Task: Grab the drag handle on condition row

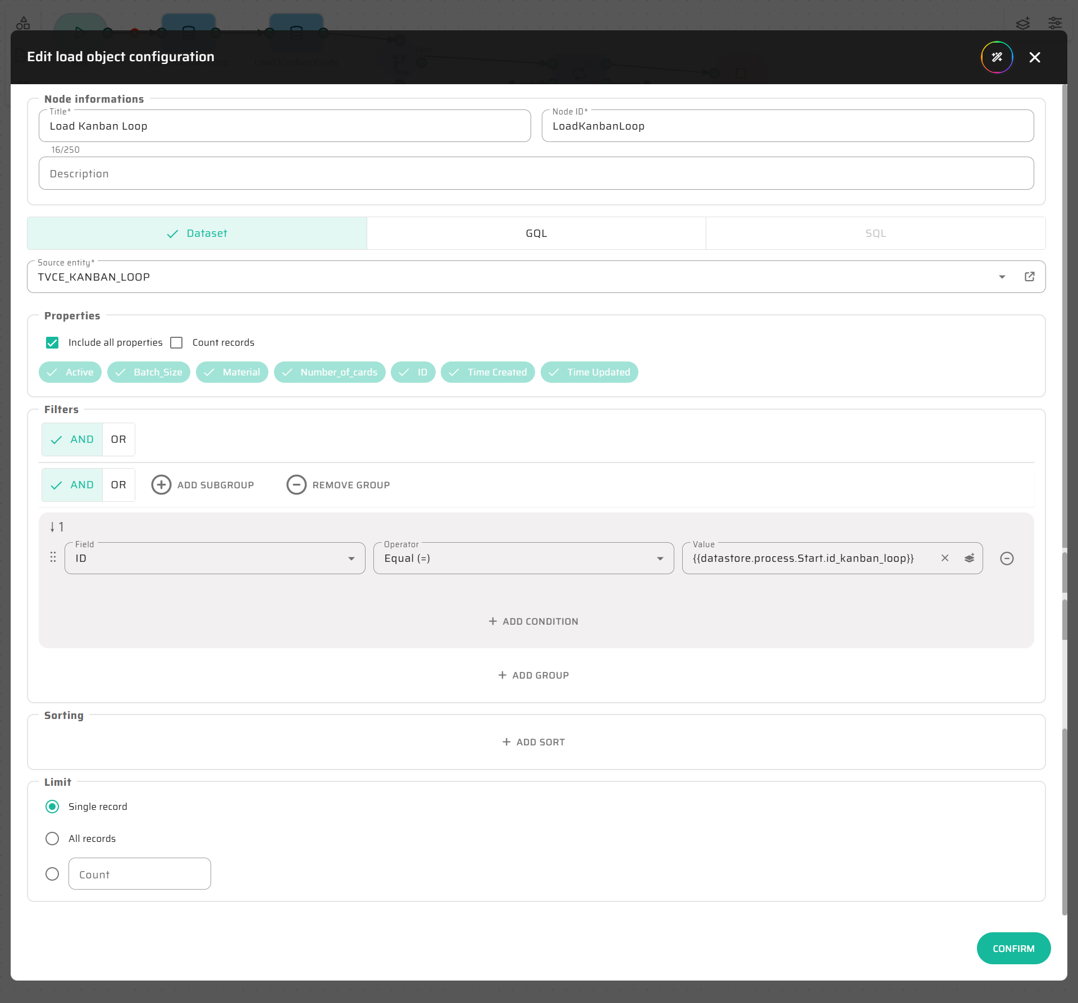Action: click(x=53, y=557)
